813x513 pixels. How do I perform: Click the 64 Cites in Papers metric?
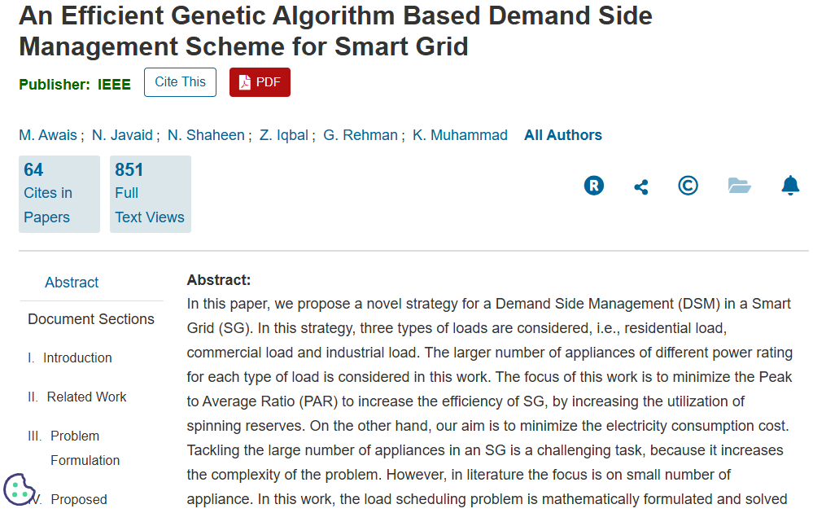click(x=59, y=194)
